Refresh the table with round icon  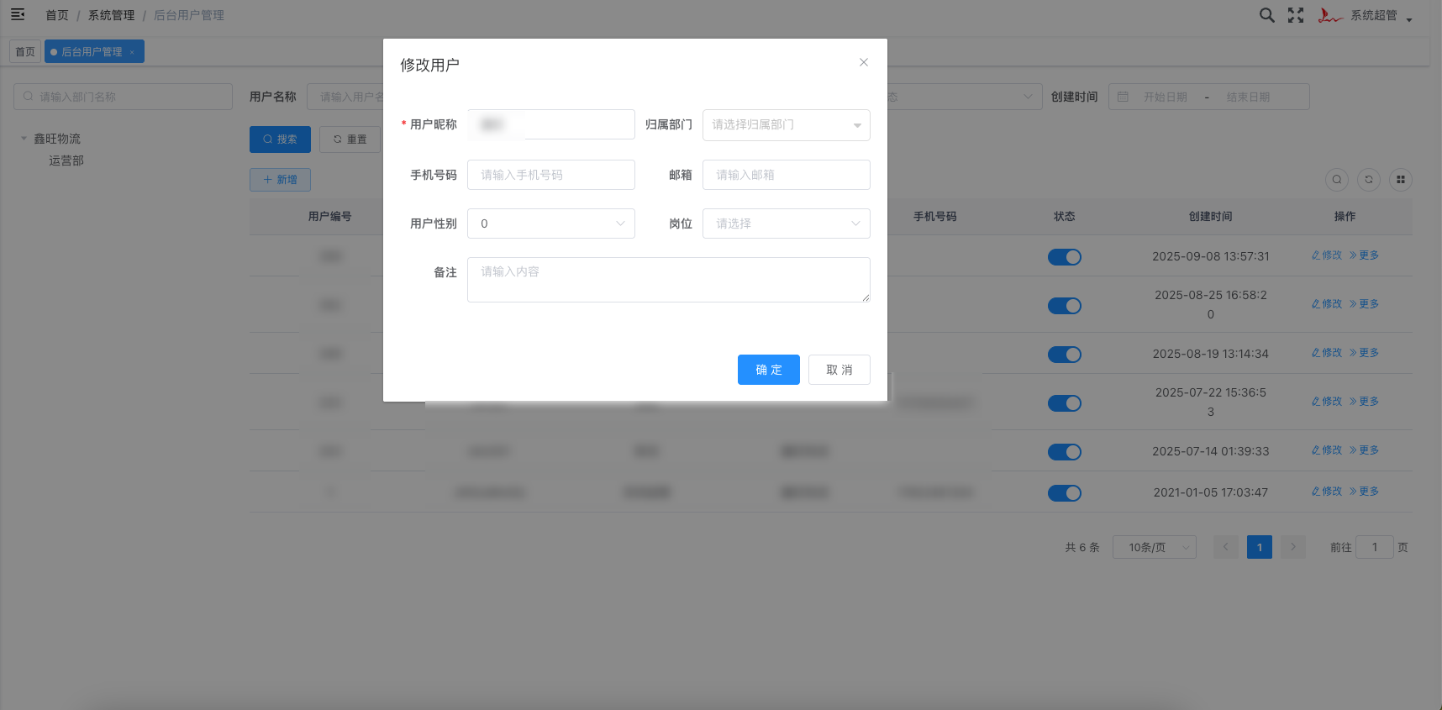point(1369,180)
